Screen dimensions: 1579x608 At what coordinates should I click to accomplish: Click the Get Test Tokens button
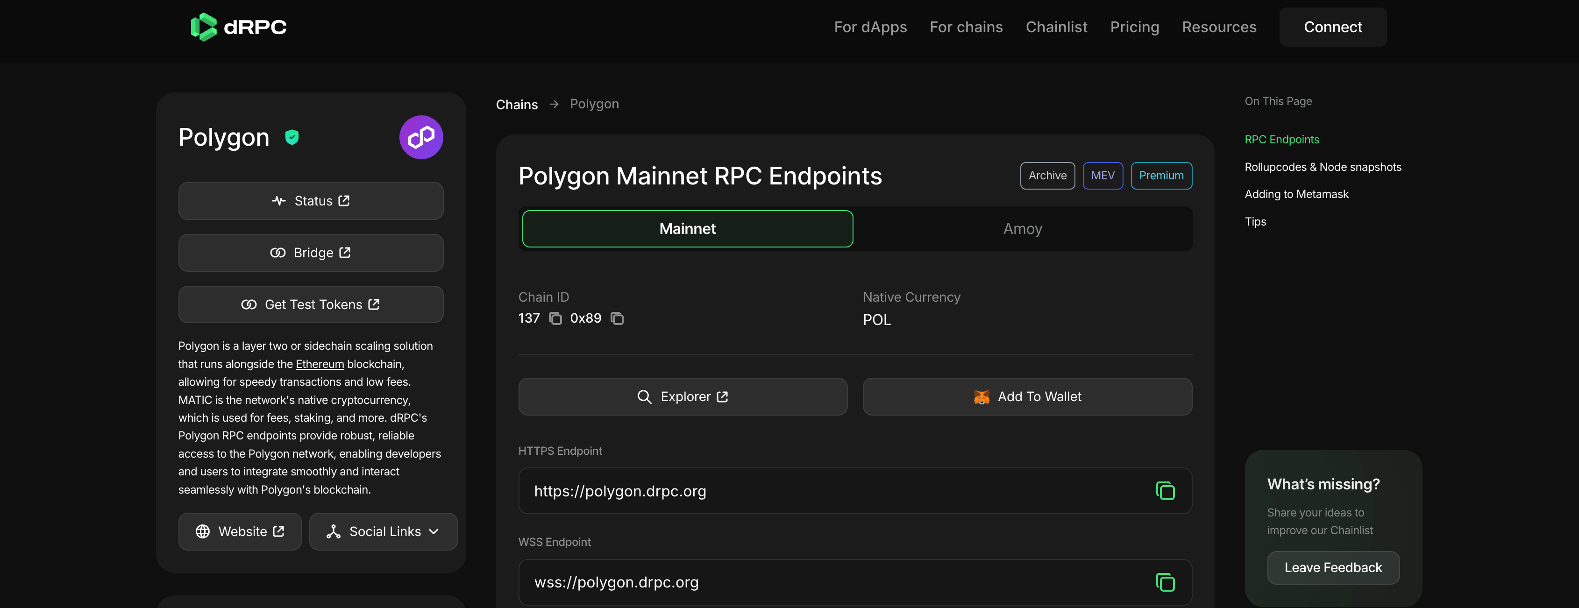click(x=311, y=304)
